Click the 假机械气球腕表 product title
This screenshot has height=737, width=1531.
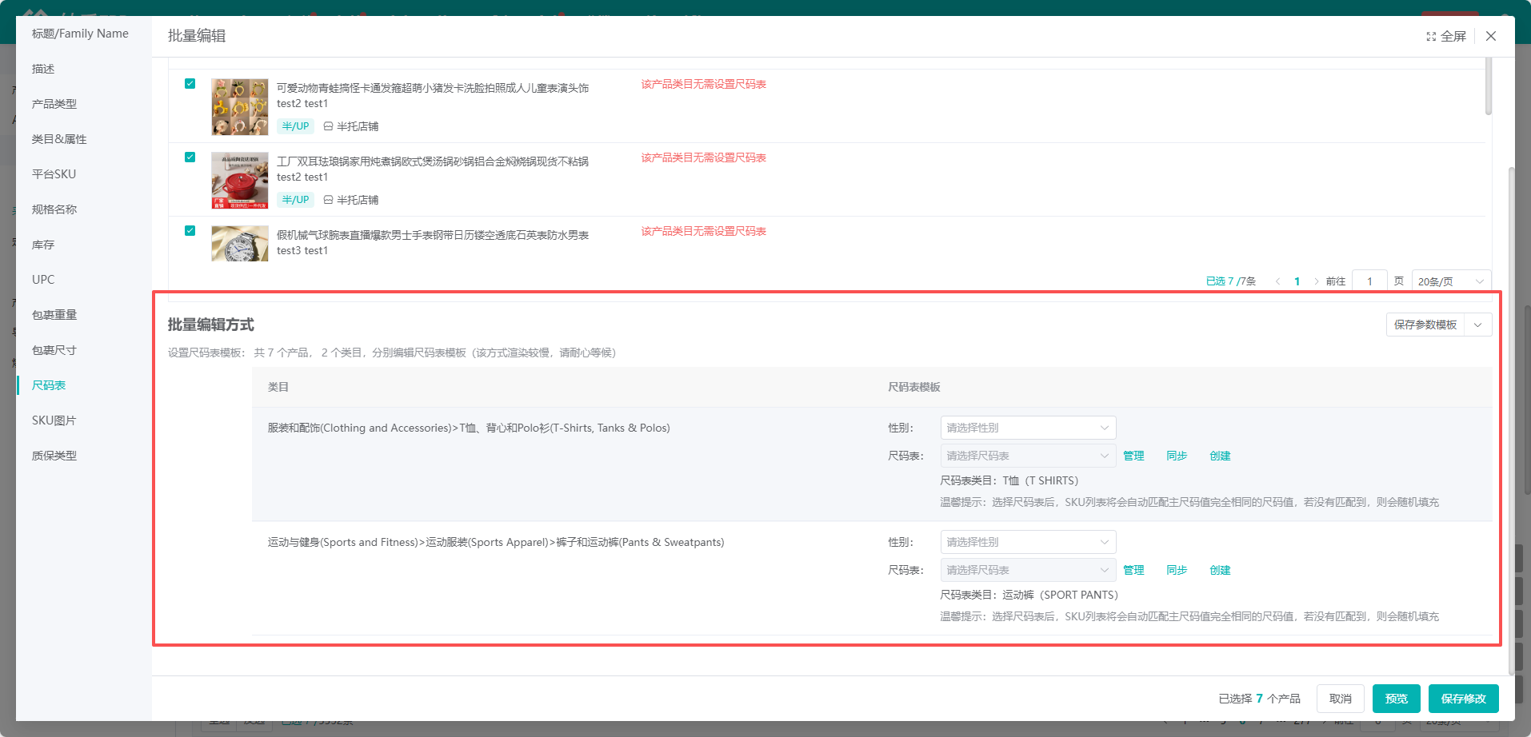point(433,235)
